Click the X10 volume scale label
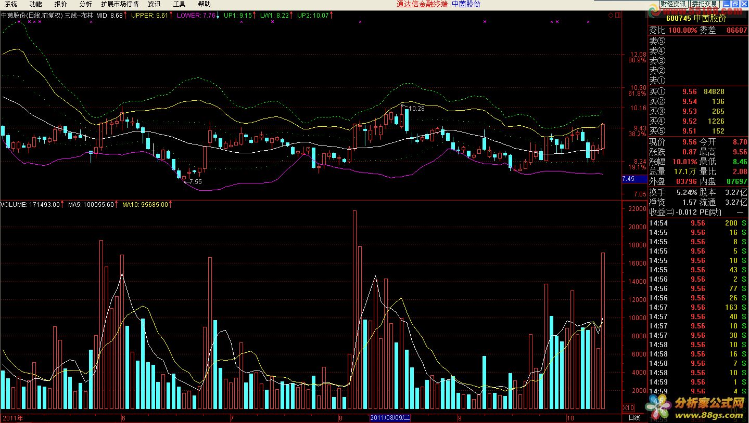This screenshot has width=749, height=423. coord(628,407)
